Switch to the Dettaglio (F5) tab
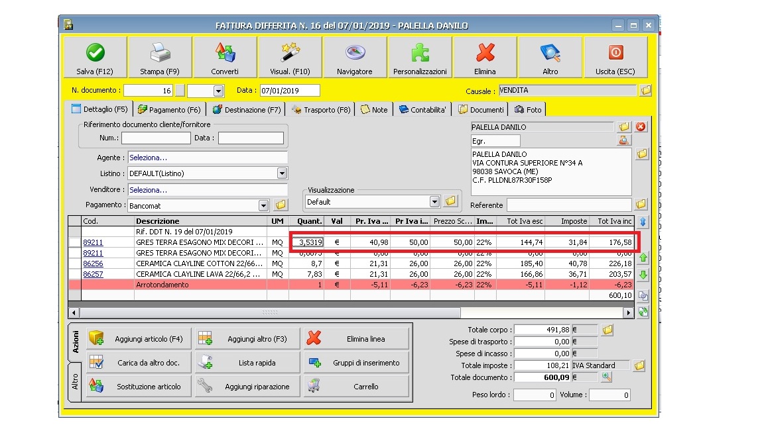This screenshot has height=429, width=764. [x=100, y=109]
